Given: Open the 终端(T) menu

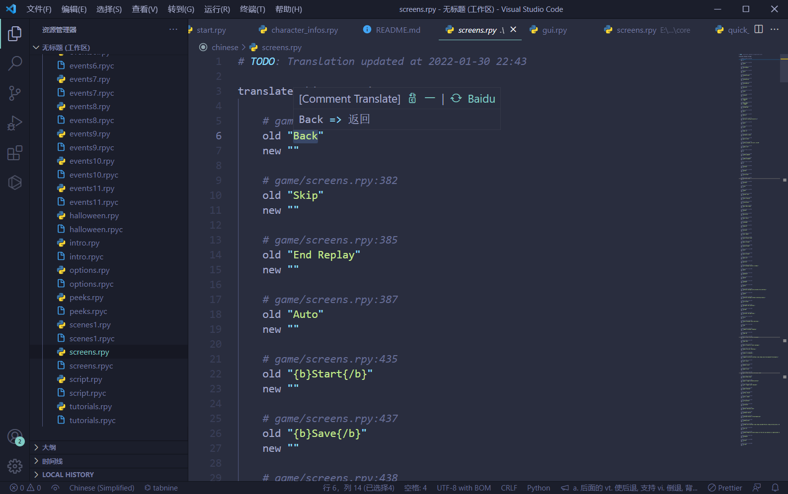Looking at the screenshot, I should tap(252, 9).
